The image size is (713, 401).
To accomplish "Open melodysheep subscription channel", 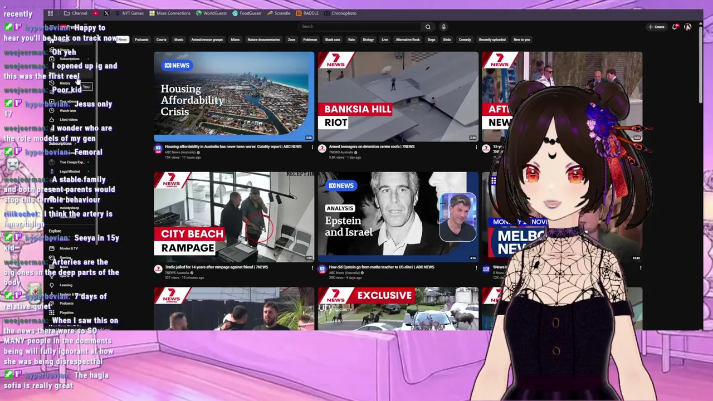I will [x=69, y=208].
